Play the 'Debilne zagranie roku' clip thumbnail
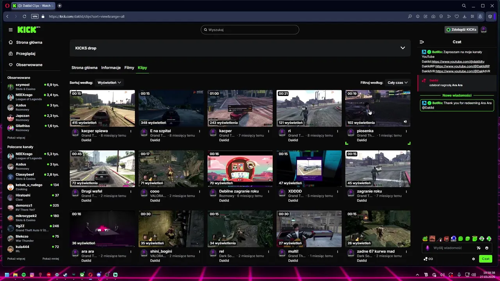Image resolution: width=500 pixels, height=281 pixels. (240, 169)
